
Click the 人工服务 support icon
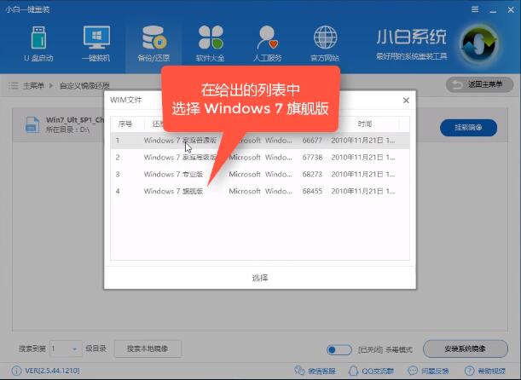tap(268, 42)
